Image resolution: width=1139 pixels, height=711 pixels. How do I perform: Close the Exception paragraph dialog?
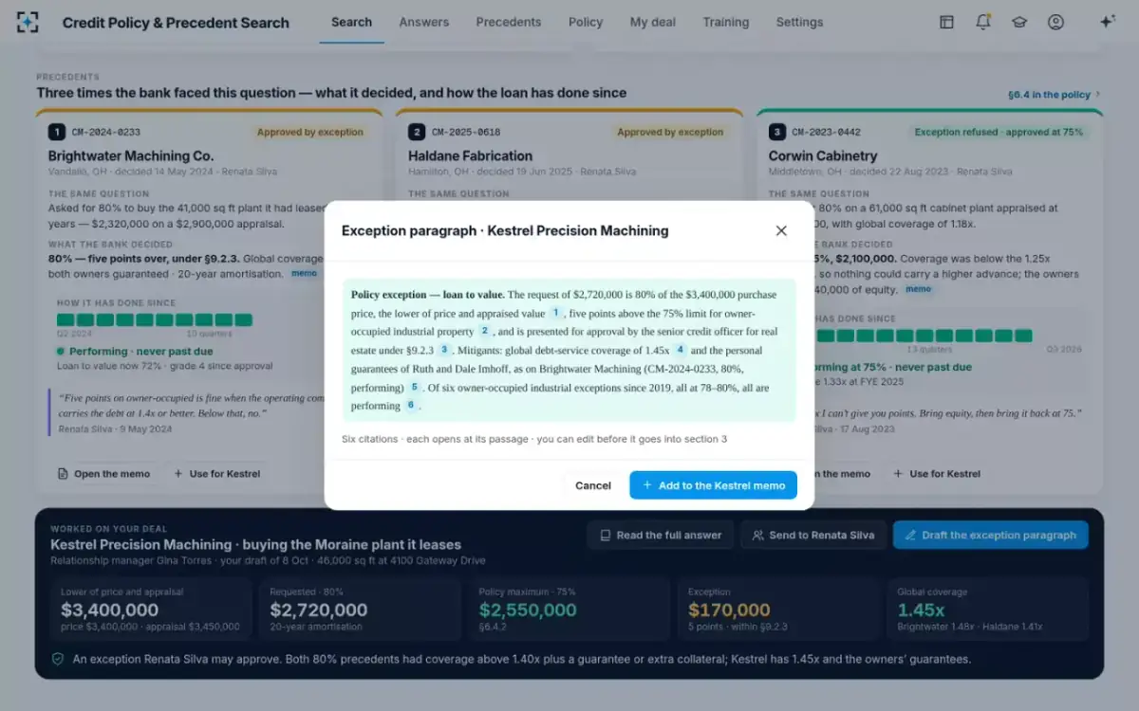(781, 230)
